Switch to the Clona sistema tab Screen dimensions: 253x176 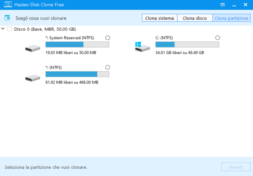[x=159, y=18]
